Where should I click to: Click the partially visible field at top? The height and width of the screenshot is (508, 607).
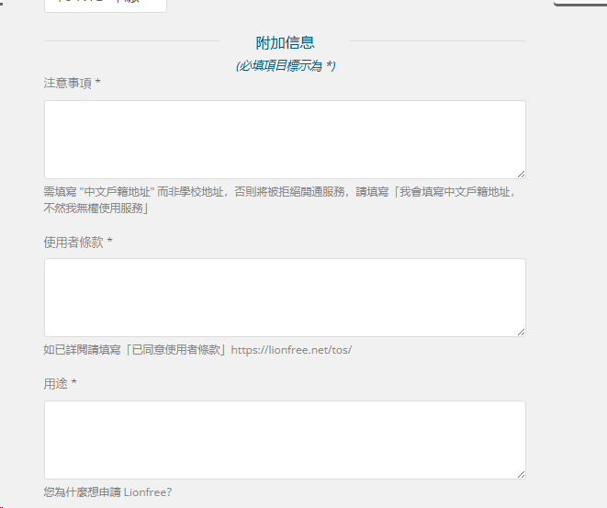tap(105, 5)
